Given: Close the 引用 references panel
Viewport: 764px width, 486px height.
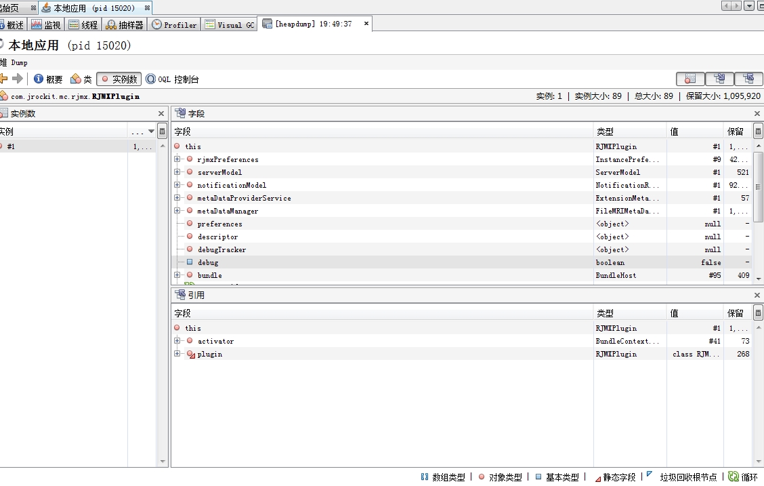Looking at the screenshot, I should (757, 295).
